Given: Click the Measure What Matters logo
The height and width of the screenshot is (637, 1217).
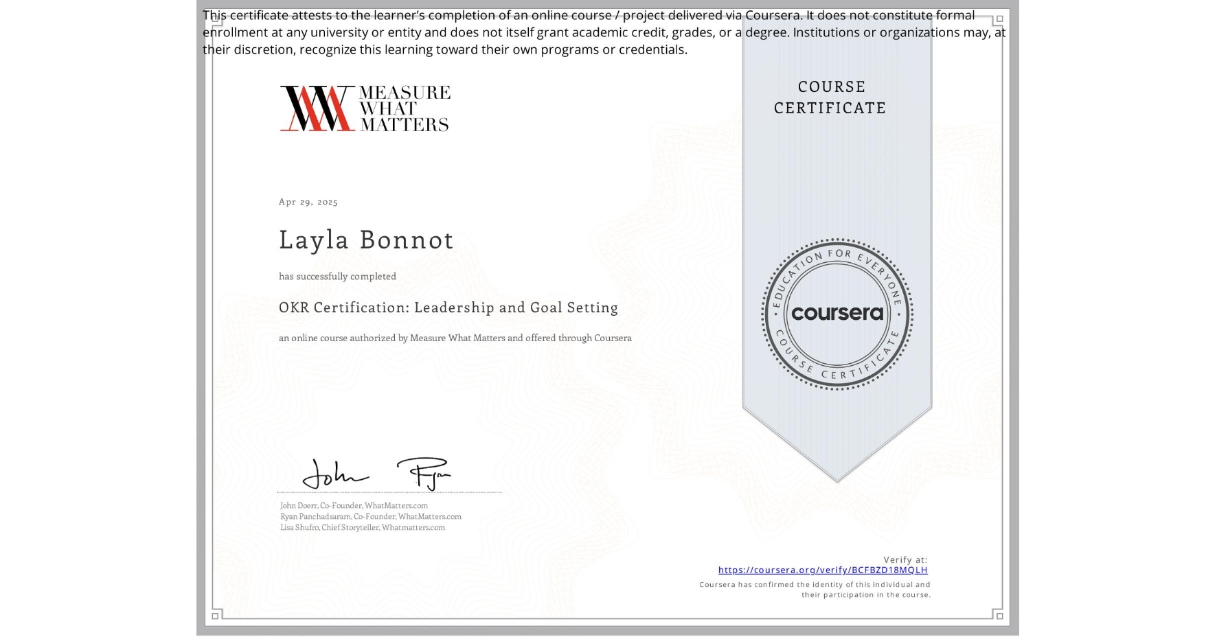Looking at the screenshot, I should (365, 108).
